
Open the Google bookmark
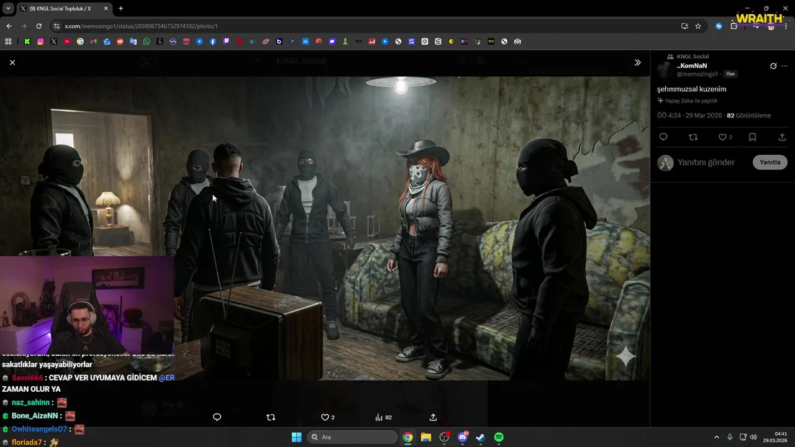tap(80, 42)
